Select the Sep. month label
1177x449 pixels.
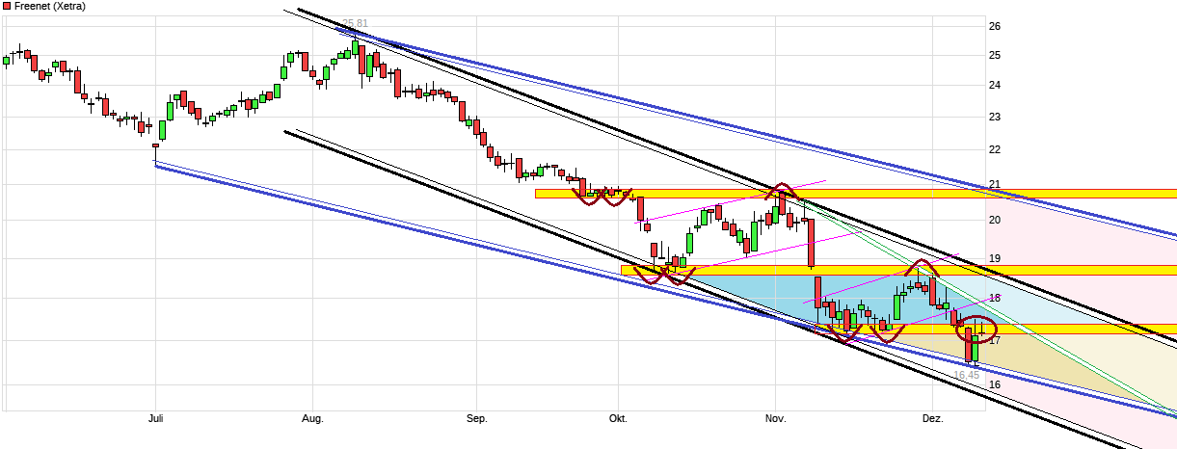[476, 419]
